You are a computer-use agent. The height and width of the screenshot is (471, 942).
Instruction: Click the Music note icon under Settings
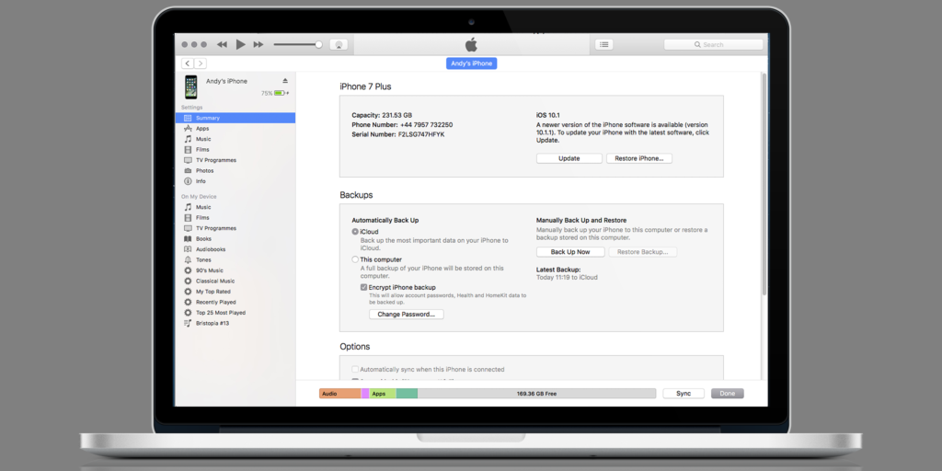pyautogui.click(x=188, y=139)
